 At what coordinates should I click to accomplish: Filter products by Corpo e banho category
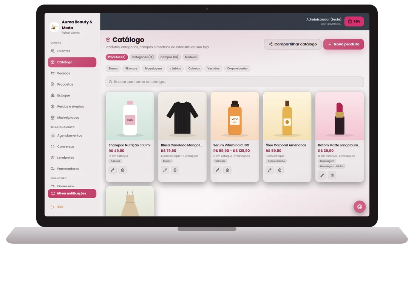point(237,68)
